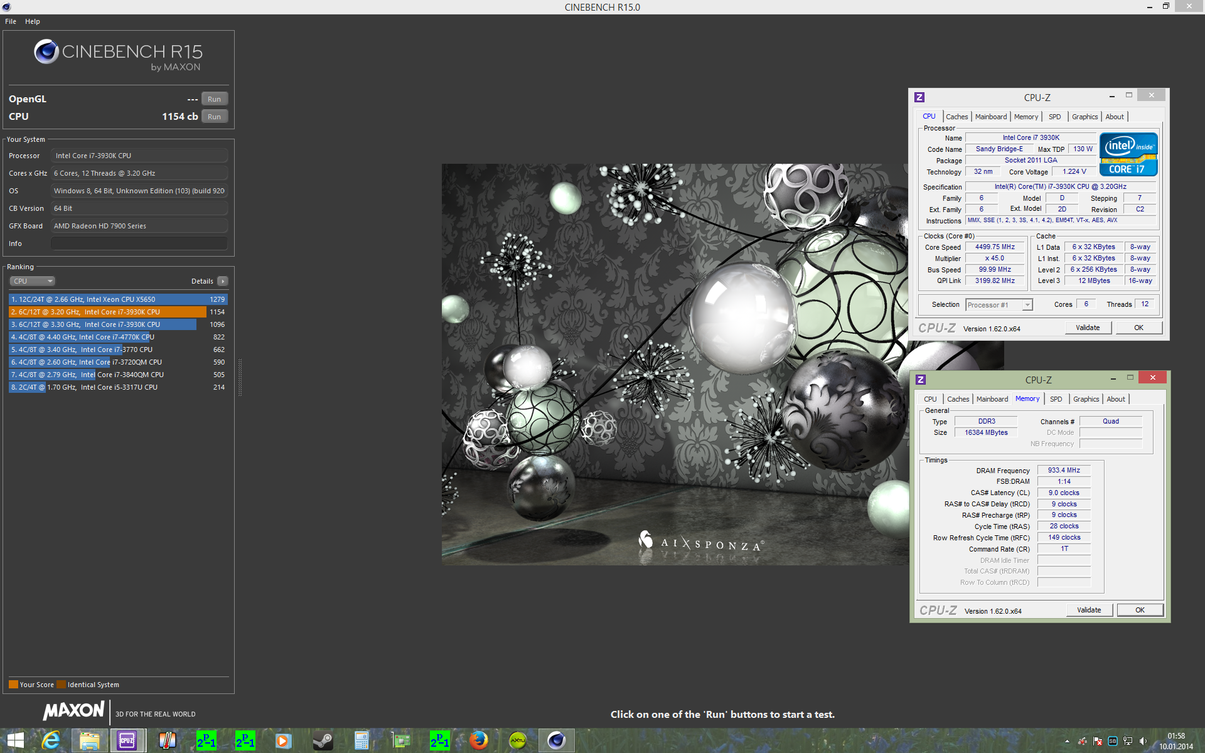
Task: Open File Explorer from the taskbar
Action: pos(89,740)
